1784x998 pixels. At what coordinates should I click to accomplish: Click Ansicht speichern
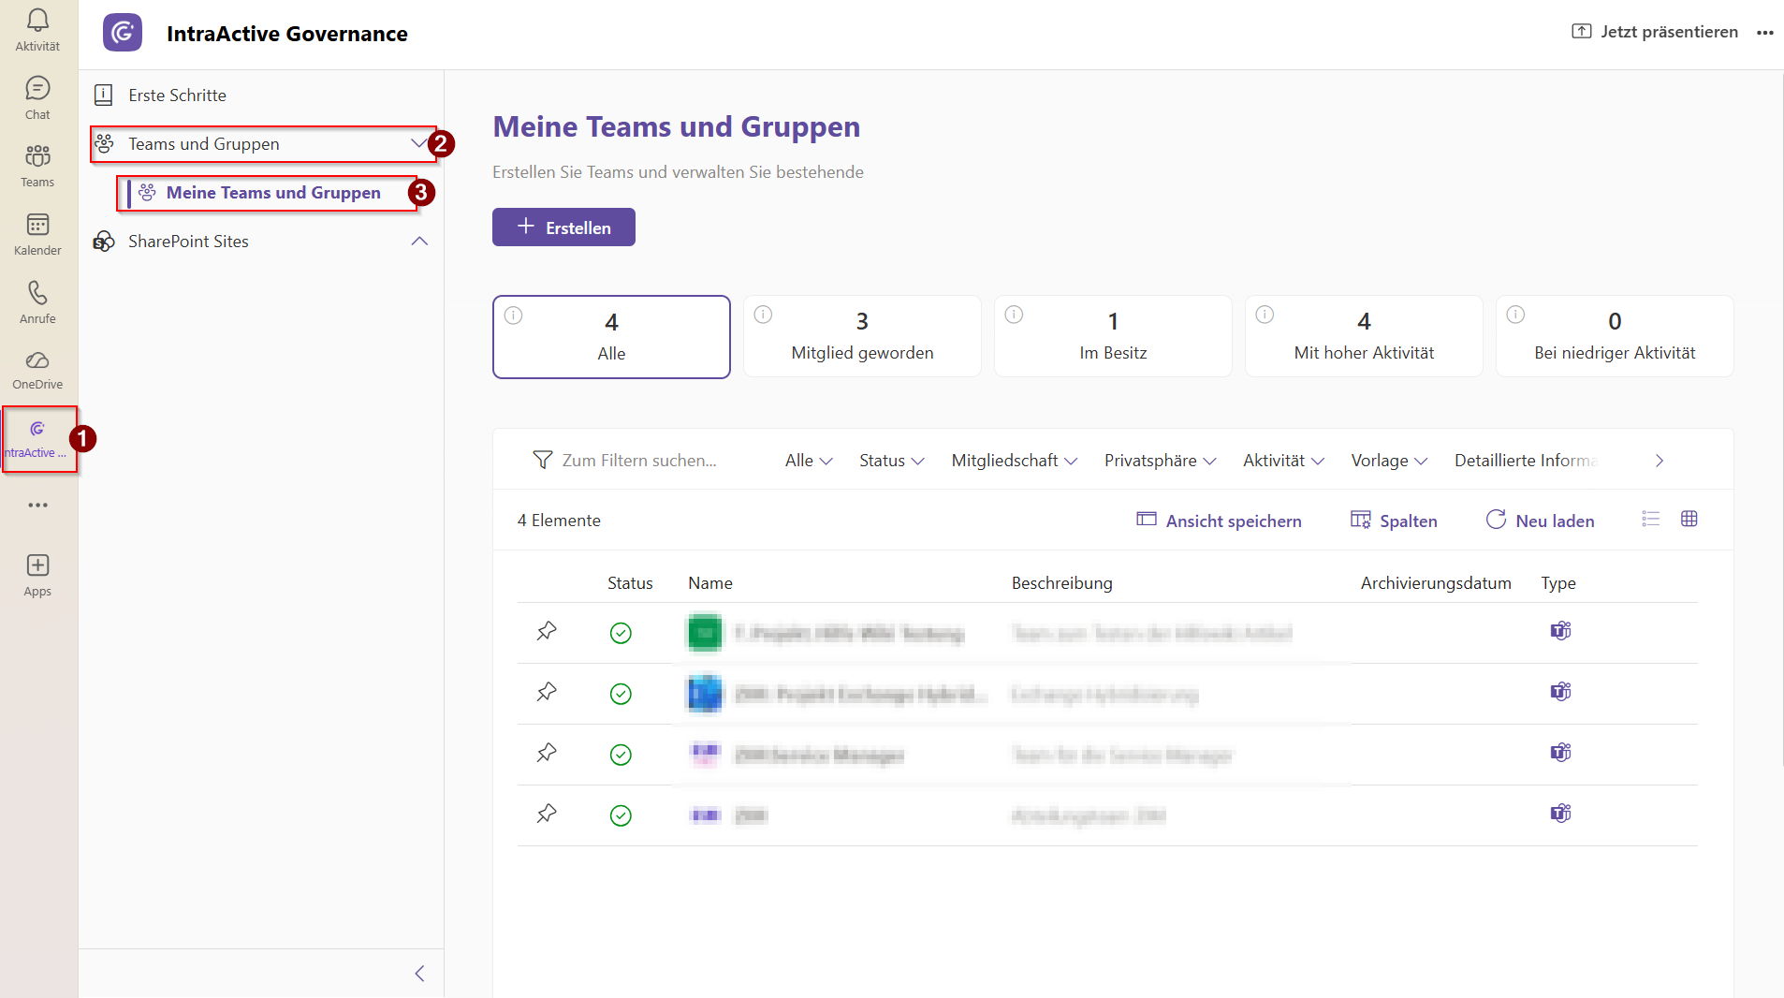point(1219,521)
